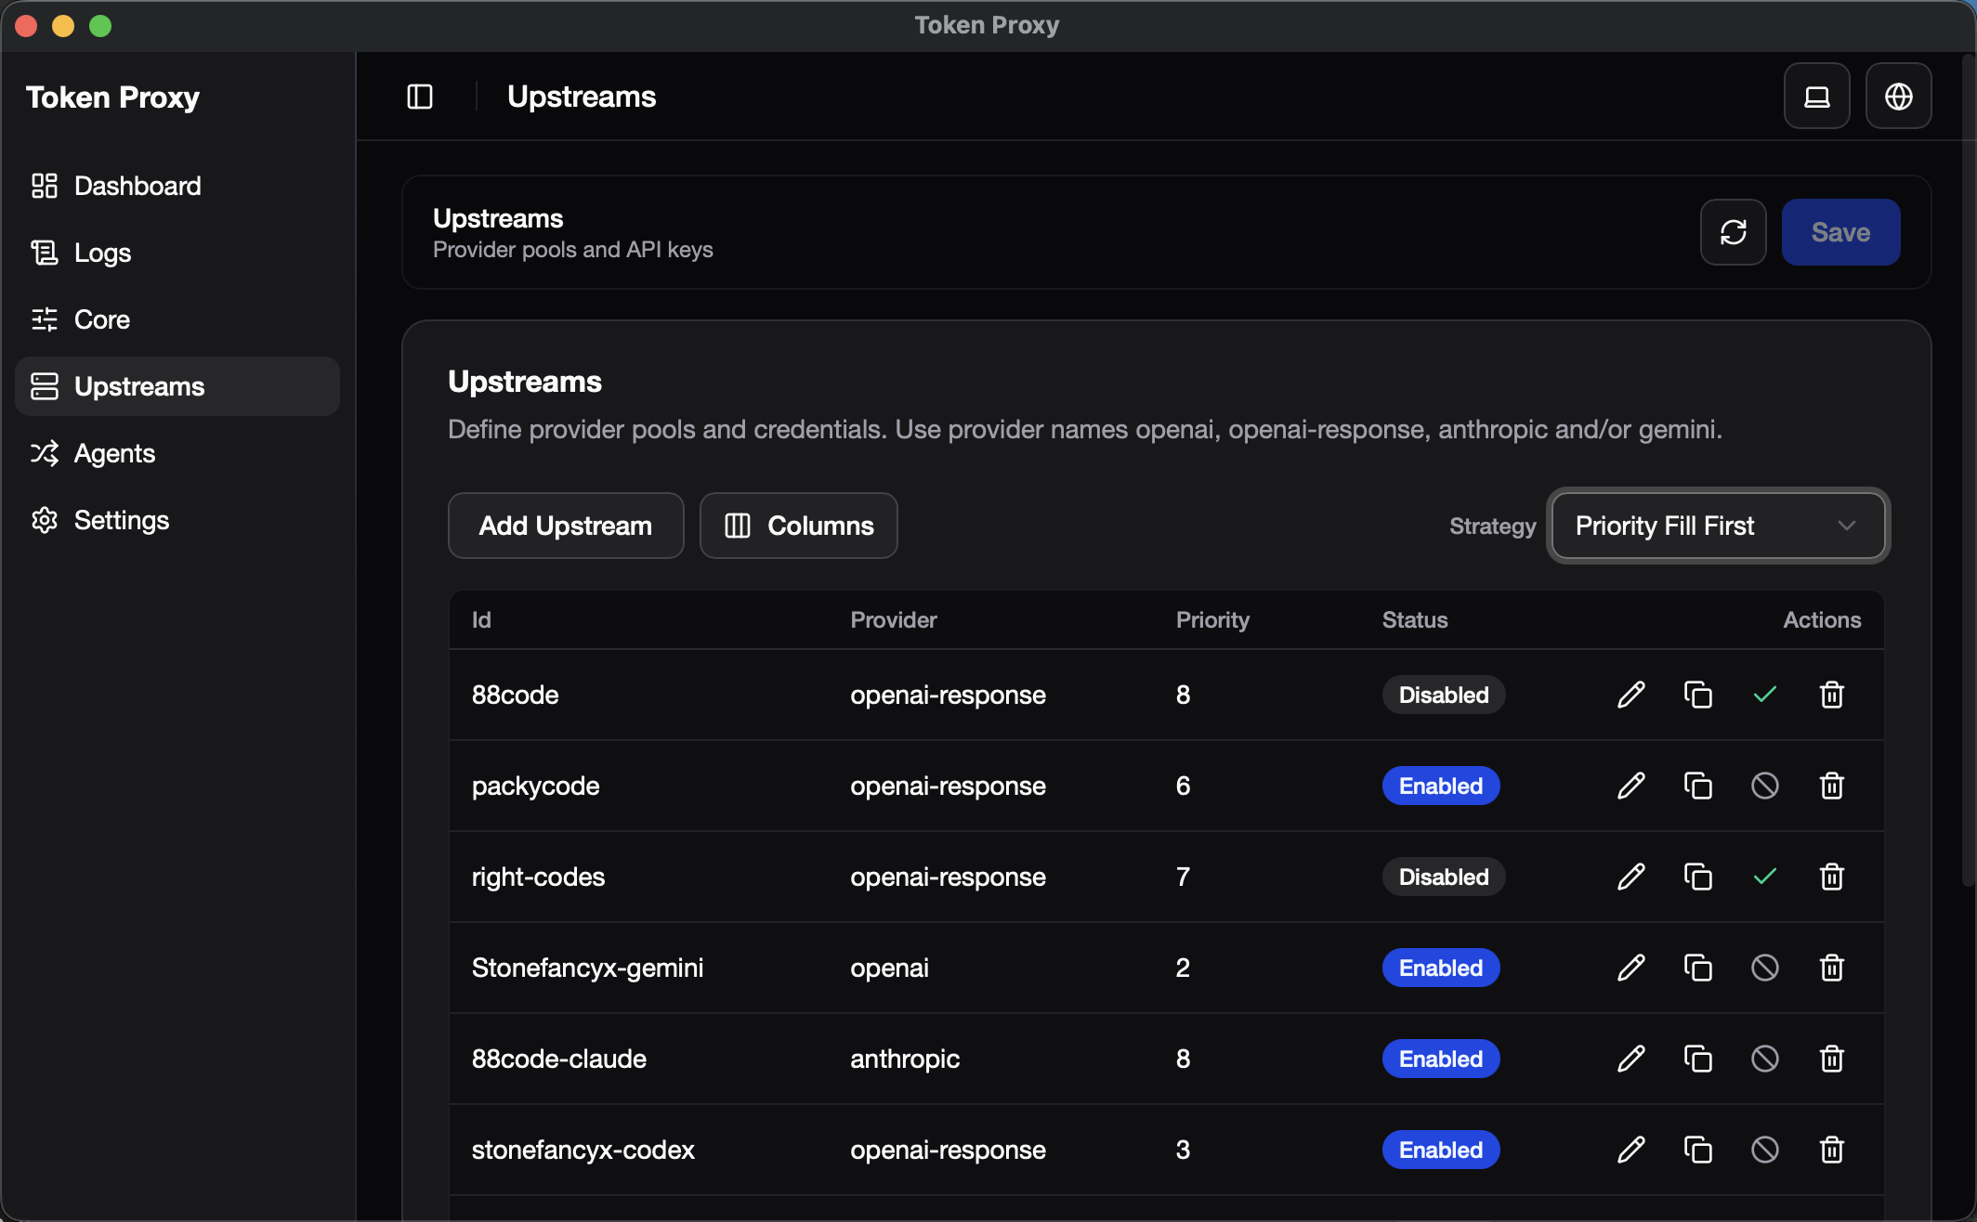
Task: Disable the packycode upstream
Action: tap(1764, 786)
